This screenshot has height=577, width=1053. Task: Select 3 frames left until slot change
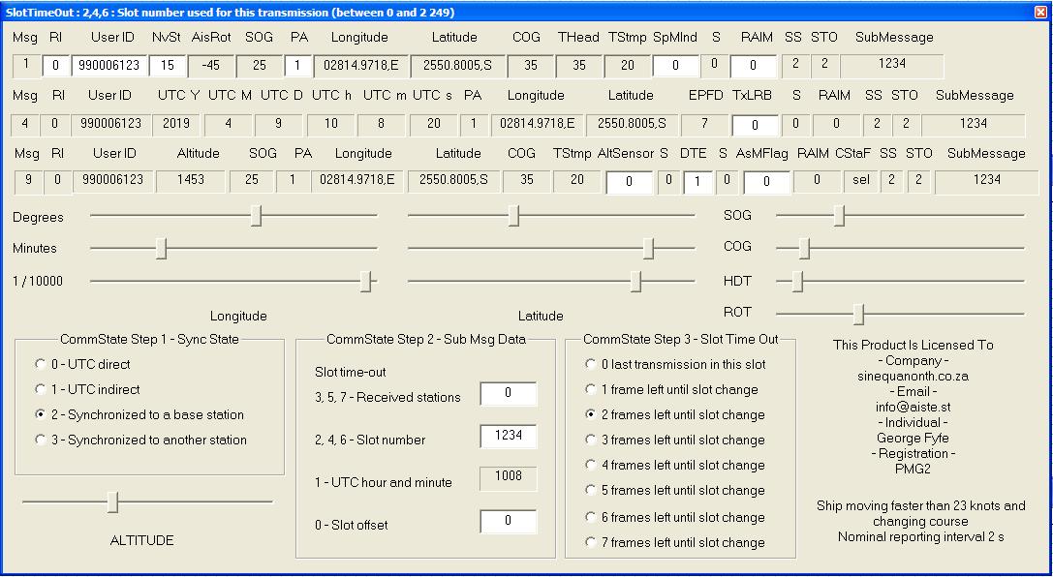tap(591, 440)
